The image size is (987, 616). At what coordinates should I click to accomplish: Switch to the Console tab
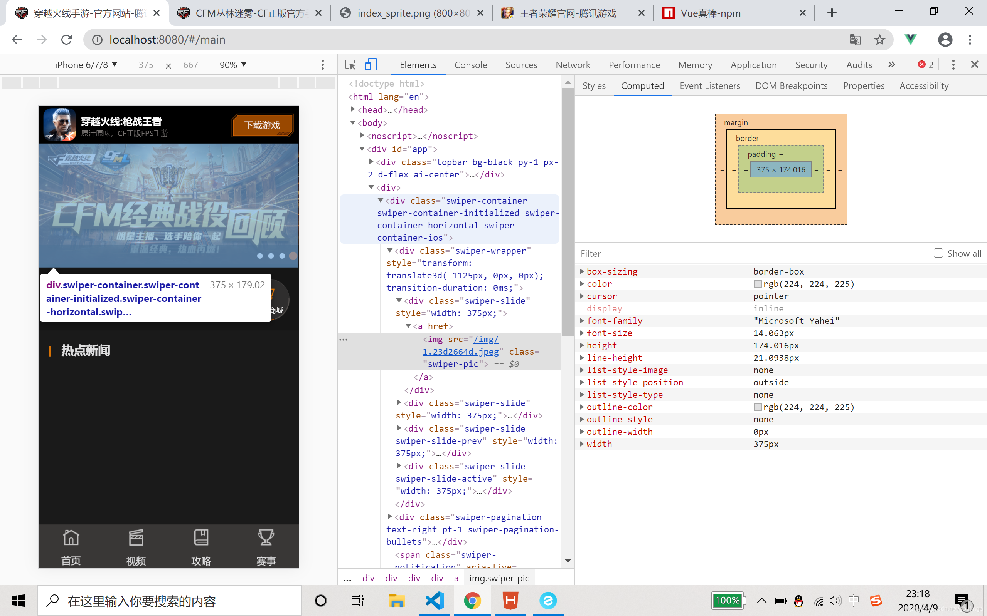point(471,65)
